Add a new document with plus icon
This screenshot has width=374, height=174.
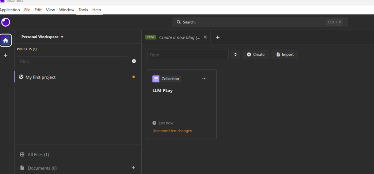pos(133,168)
